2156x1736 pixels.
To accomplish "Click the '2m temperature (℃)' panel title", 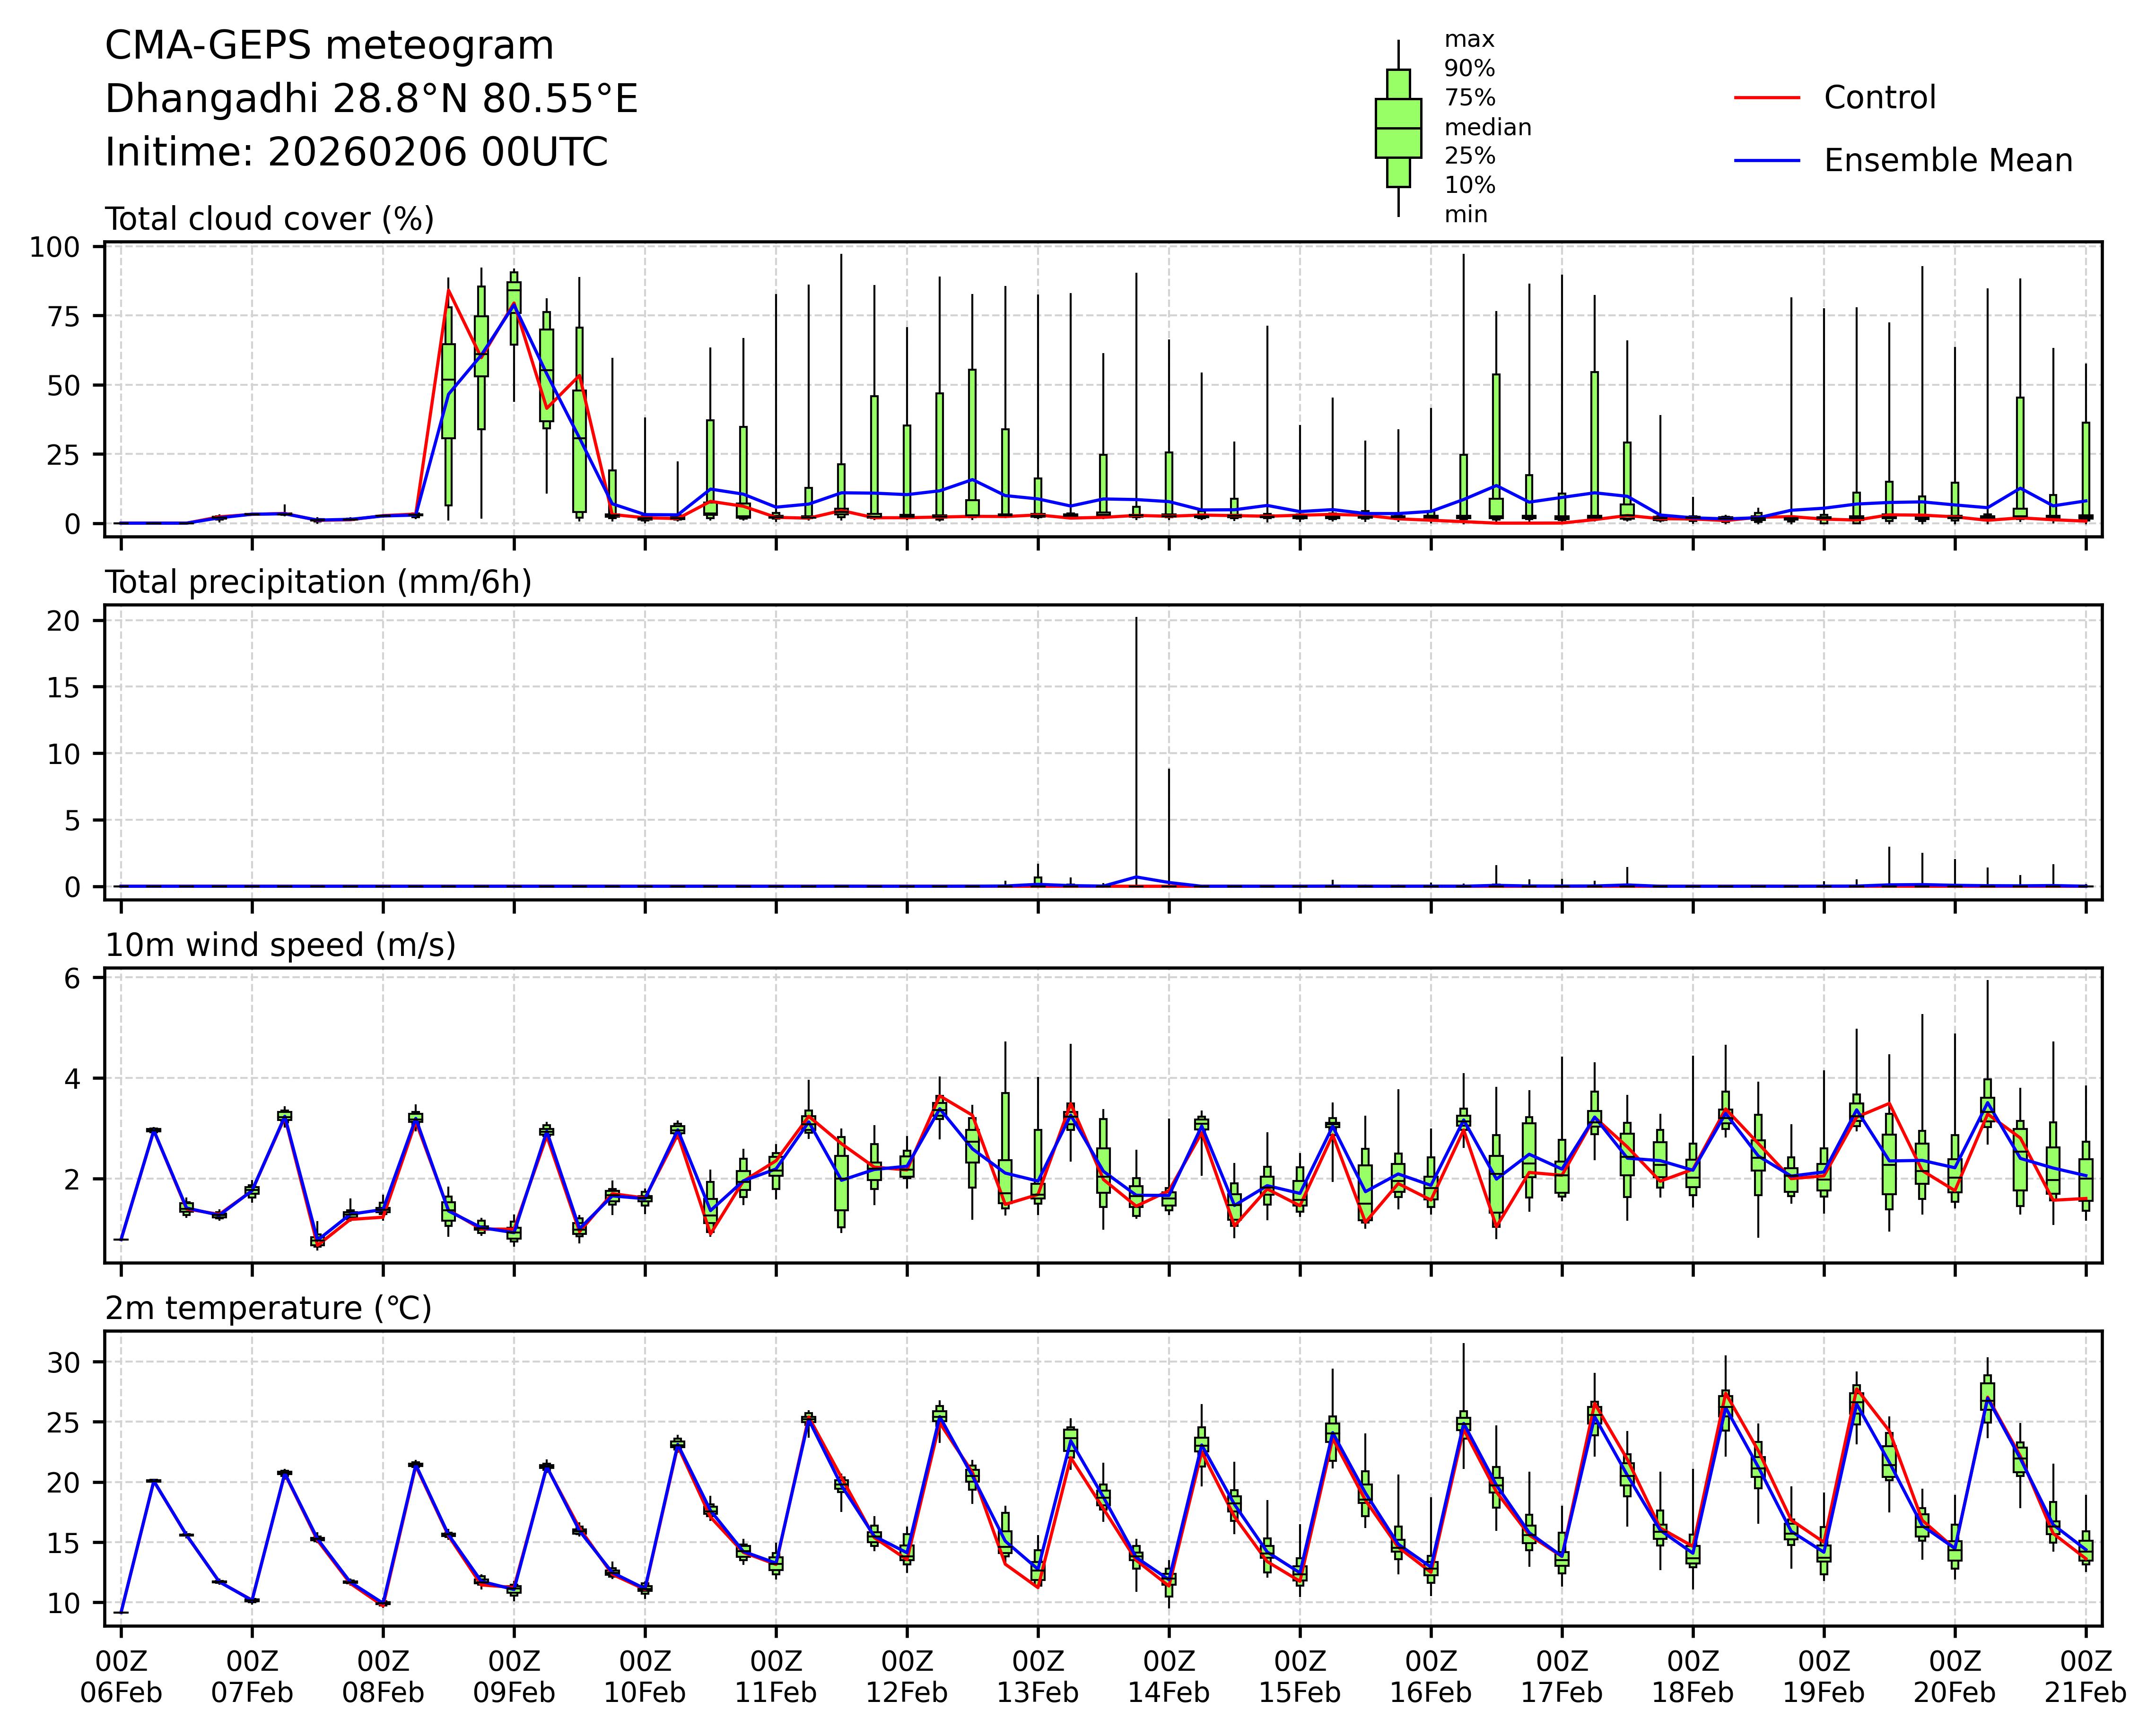I will [268, 1308].
